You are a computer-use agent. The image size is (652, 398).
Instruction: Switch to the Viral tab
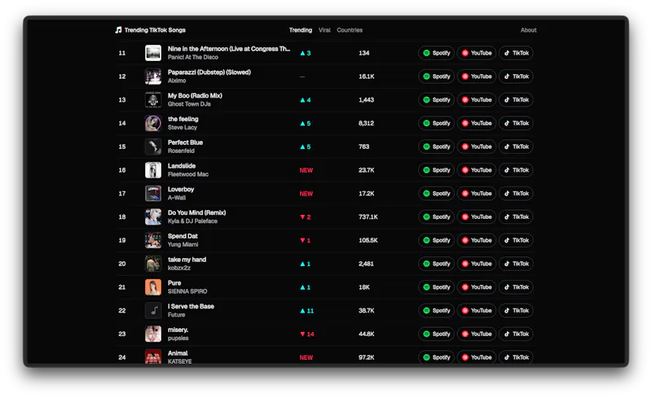tap(324, 30)
